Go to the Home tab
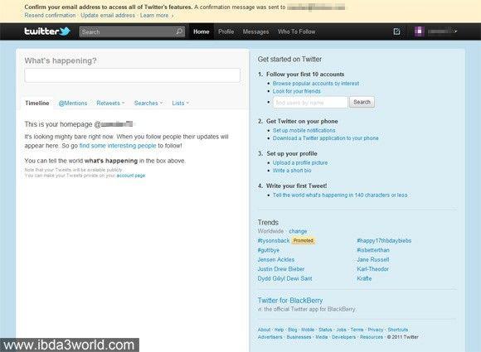Viewport: 481px width, 352px height. click(x=202, y=31)
